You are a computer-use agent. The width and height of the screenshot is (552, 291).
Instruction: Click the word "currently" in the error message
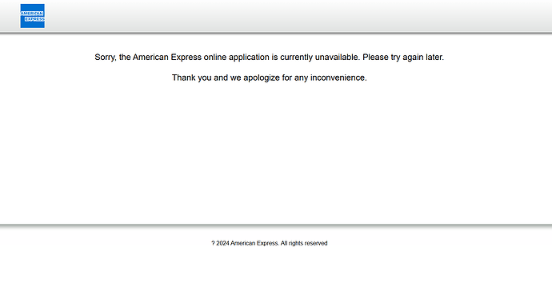point(297,58)
